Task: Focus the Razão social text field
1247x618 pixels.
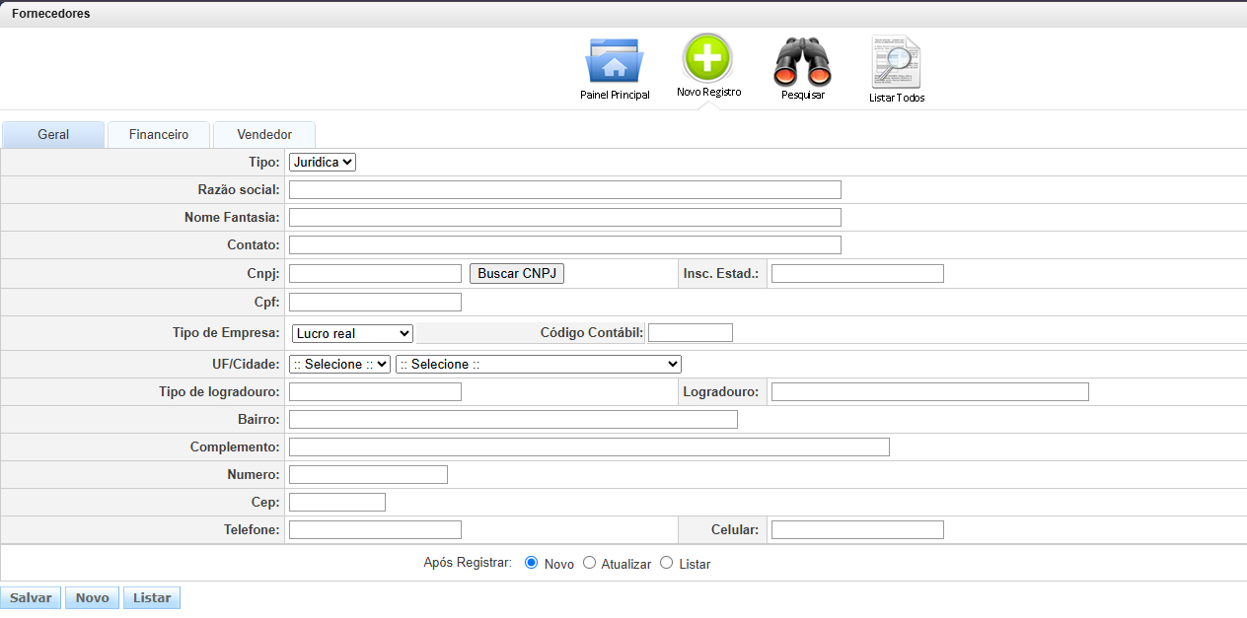Action: (x=564, y=189)
